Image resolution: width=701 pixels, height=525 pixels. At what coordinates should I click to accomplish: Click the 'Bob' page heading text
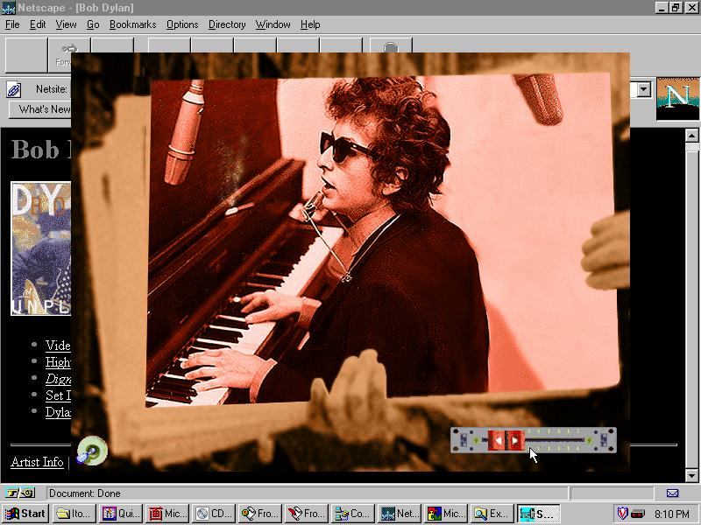coord(35,149)
